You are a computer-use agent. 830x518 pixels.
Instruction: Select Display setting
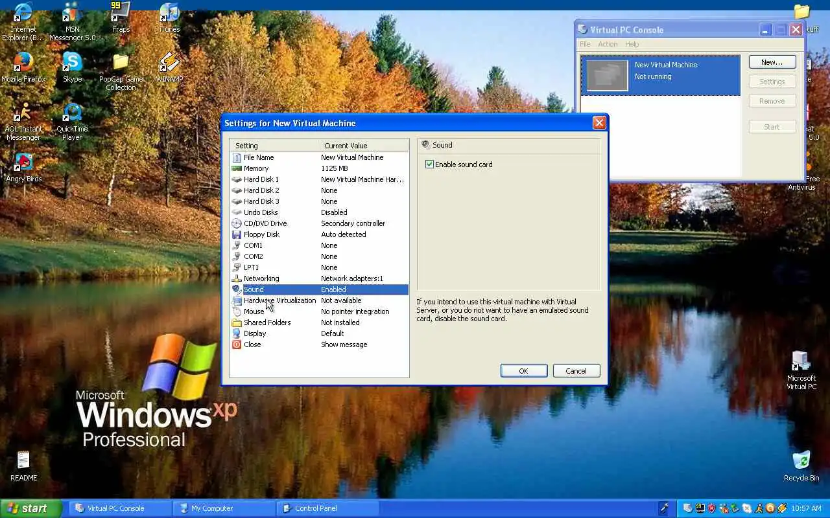tap(319, 333)
